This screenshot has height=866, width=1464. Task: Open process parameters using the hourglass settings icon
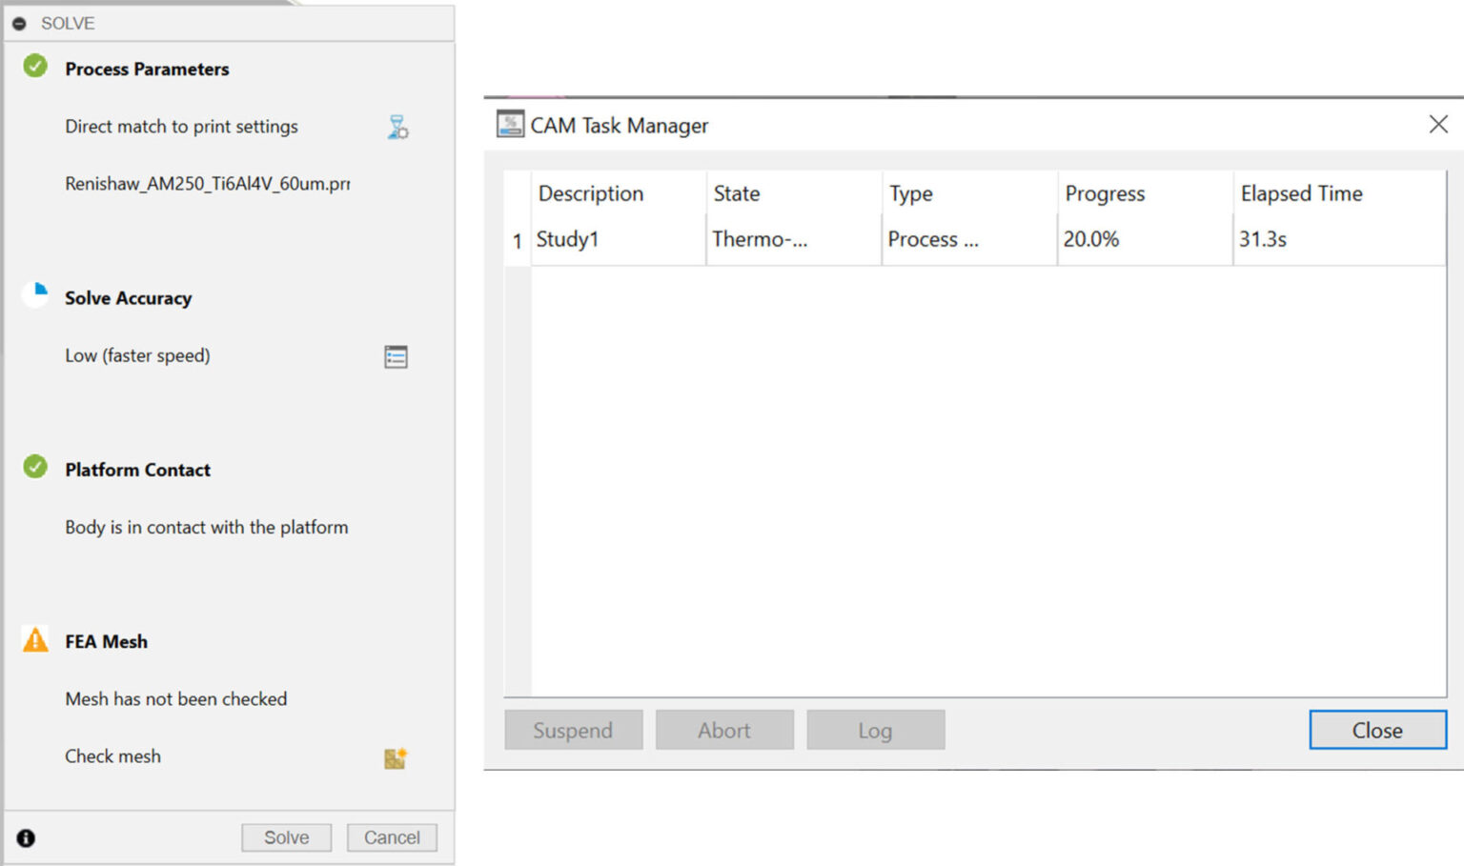[x=397, y=127]
